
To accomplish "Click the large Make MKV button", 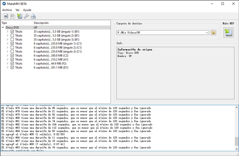I will [x=228, y=32].
